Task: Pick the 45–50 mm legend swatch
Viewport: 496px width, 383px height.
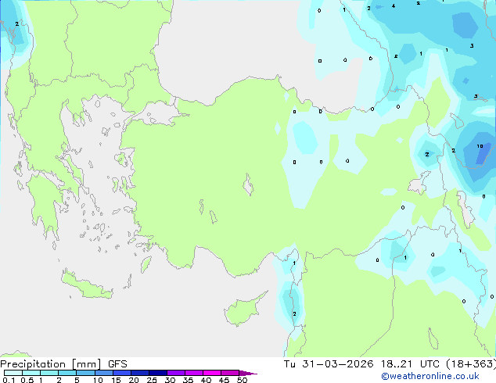Action: (x=230, y=373)
